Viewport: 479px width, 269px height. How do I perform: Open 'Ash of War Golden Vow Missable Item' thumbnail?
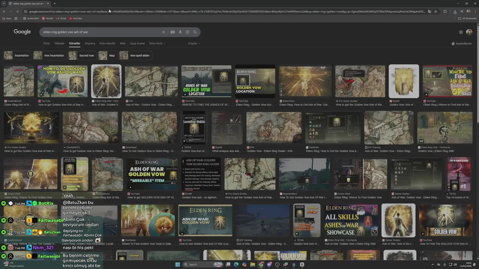coord(152,174)
